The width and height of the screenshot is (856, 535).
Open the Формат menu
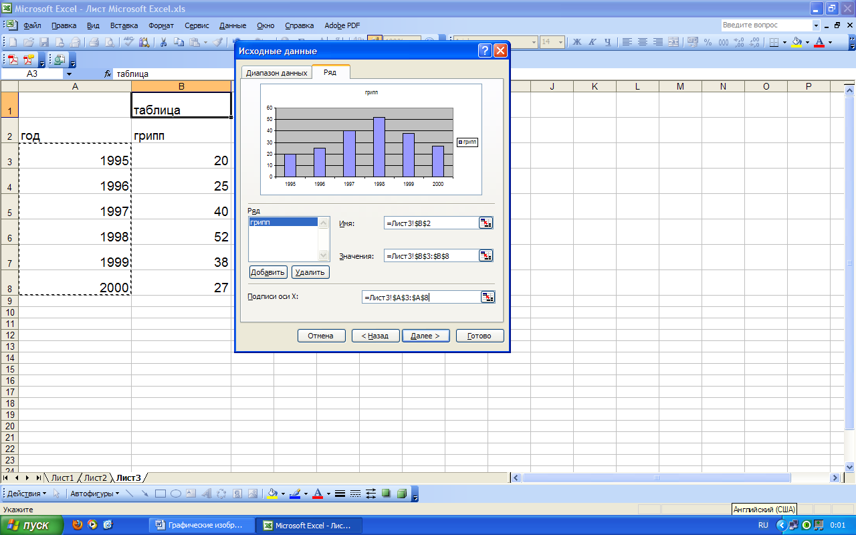point(161,25)
